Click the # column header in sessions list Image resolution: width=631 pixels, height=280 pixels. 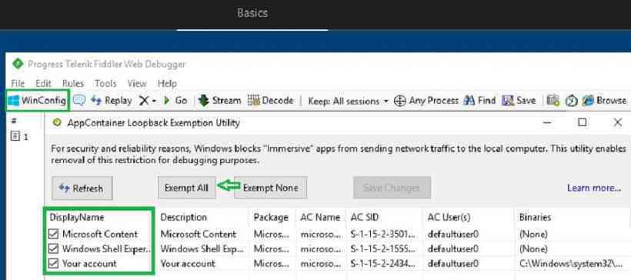pyautogui.click(x=14, y=120)
